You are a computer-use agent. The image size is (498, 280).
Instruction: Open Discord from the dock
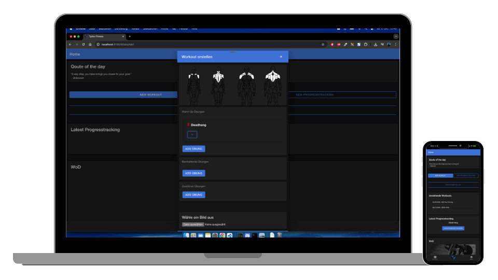tap(247, 235)
